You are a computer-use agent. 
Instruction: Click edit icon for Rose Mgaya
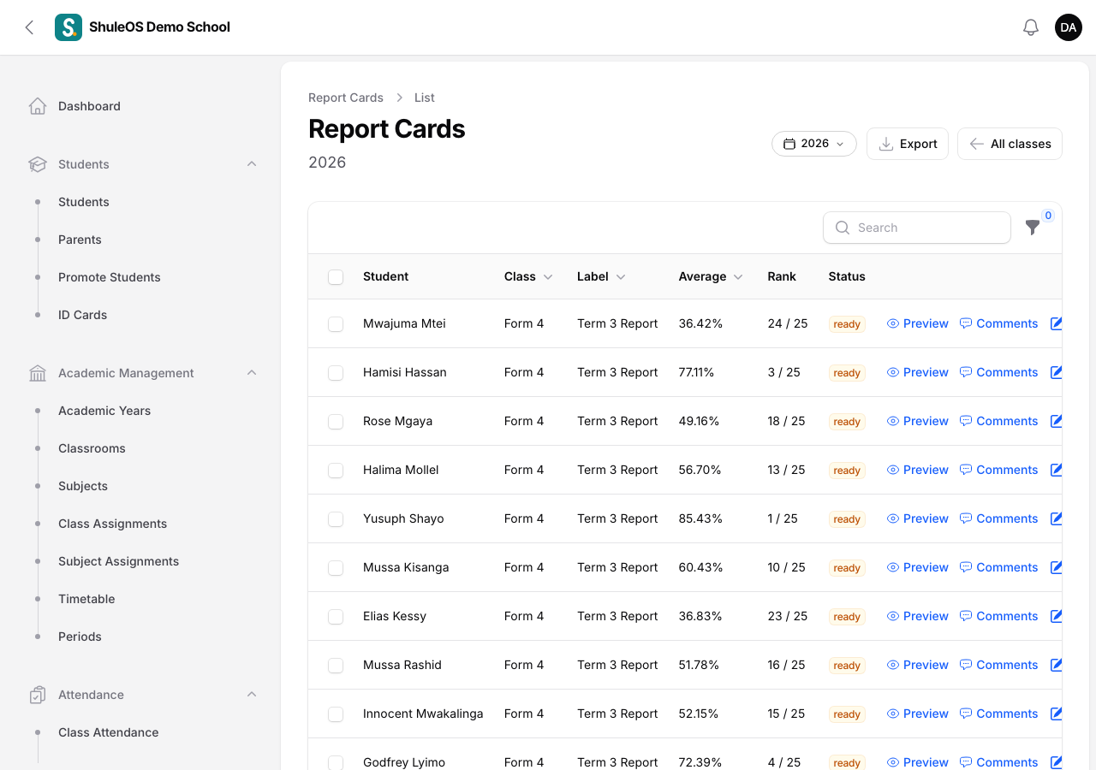point(1056,421)
